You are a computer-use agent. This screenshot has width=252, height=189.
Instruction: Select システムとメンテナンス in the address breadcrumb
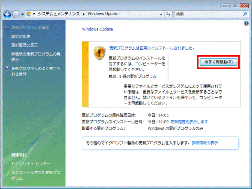tap(58, 14)
